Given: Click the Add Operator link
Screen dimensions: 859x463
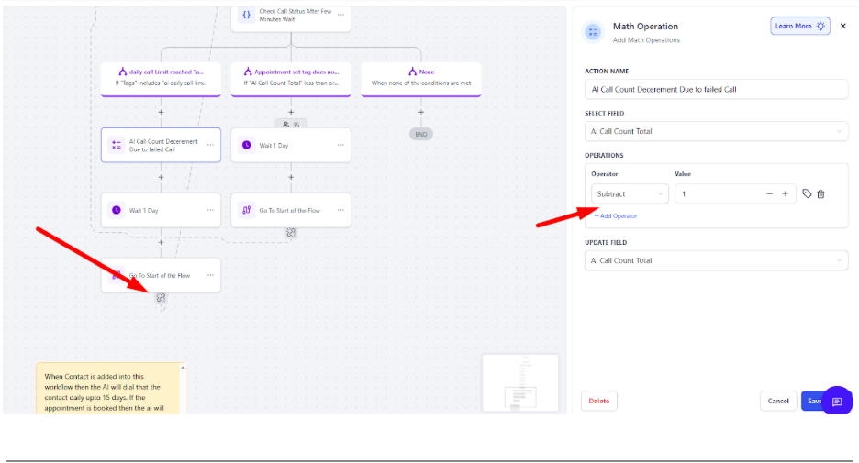Looking at the screenshot, I should pos(616,216).
